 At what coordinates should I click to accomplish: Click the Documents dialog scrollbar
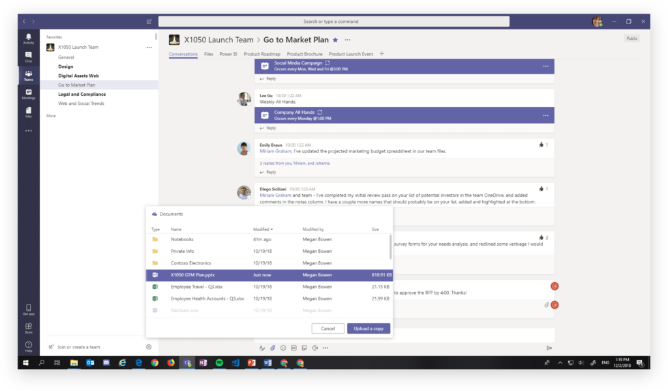(x=390, y=247)
